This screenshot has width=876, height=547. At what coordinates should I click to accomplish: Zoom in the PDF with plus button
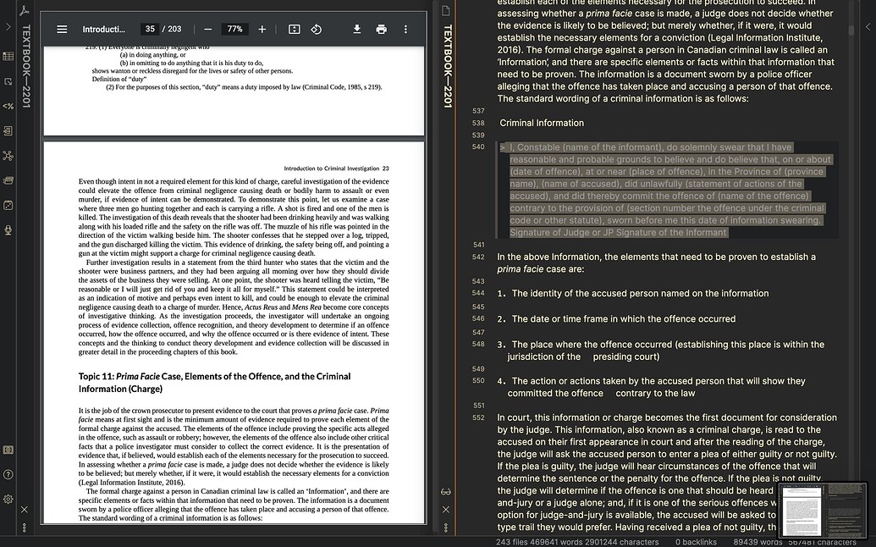pyautogui.click(x=262, y=29)
